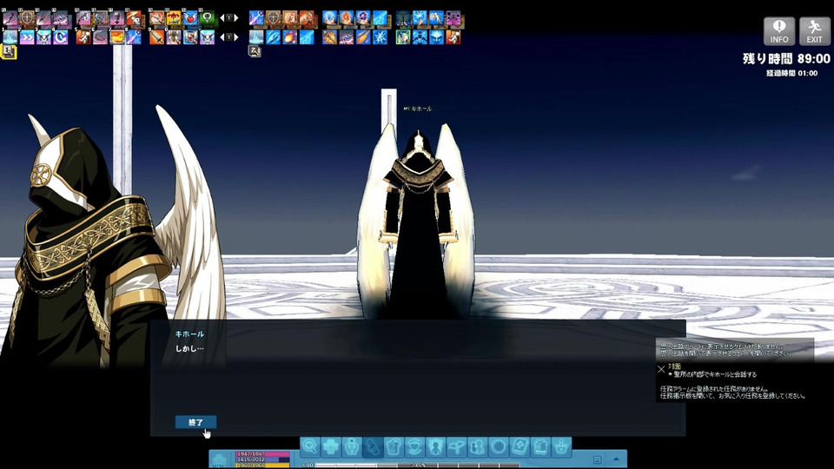Screen dimensions: 834x469
Task: Cast the fireball skill on second hotbar
Action: (x=289, y=36)
